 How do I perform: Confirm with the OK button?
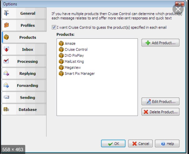pos(113,143)
